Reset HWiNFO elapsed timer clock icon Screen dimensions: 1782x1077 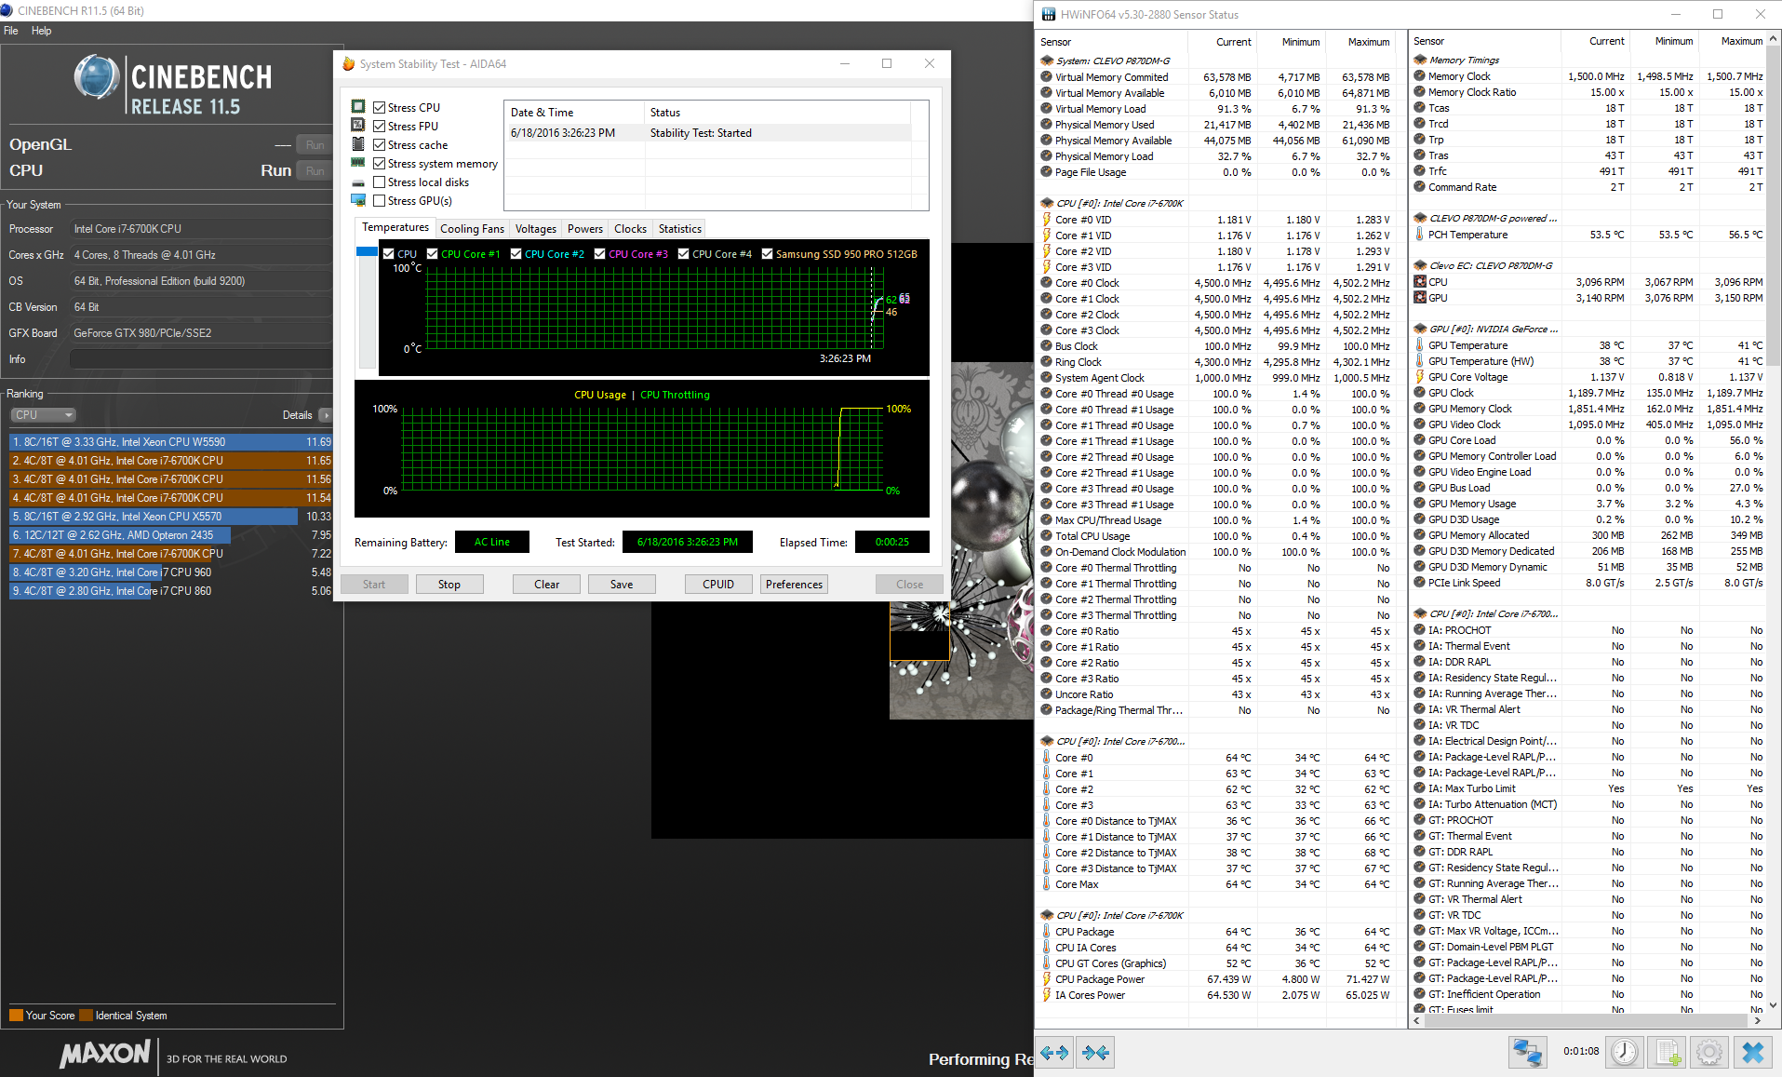[1624, 1053]
